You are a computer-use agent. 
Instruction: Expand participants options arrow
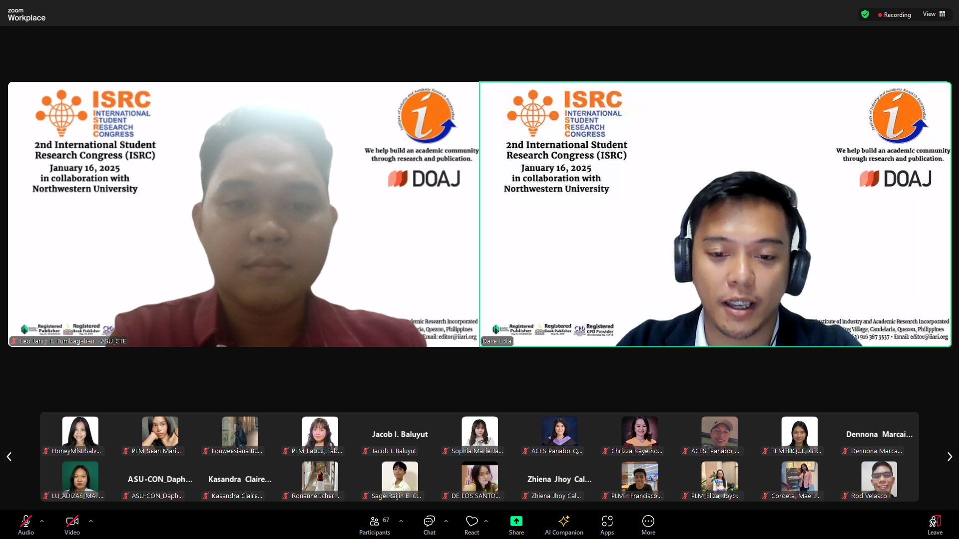pyautogui.click(x=401, y=521)
